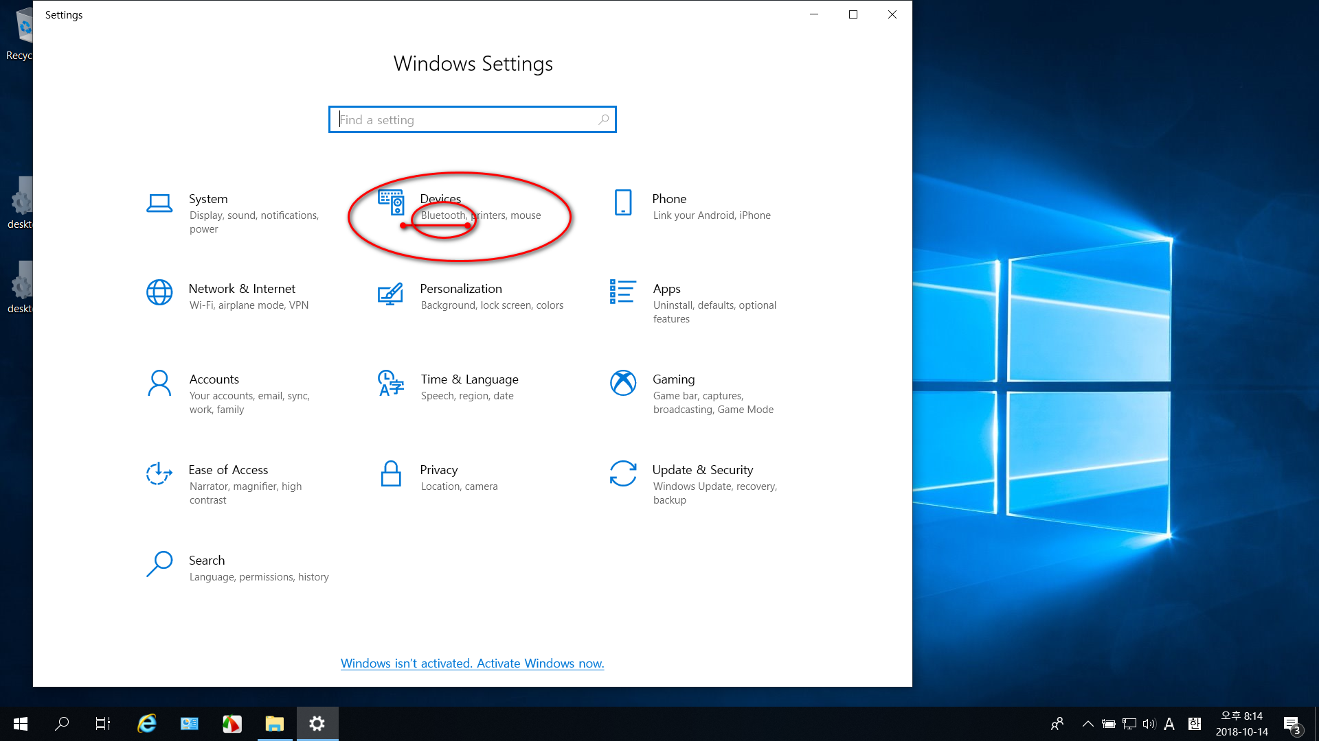Select the Recycle Bin desktop icon
The width and height of the screenshot is (1319, 741).
pos(21,33)
